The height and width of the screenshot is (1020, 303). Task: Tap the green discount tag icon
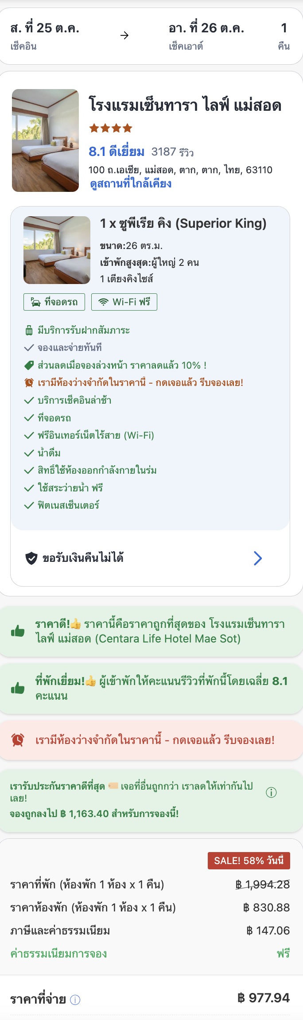point(29,366)
